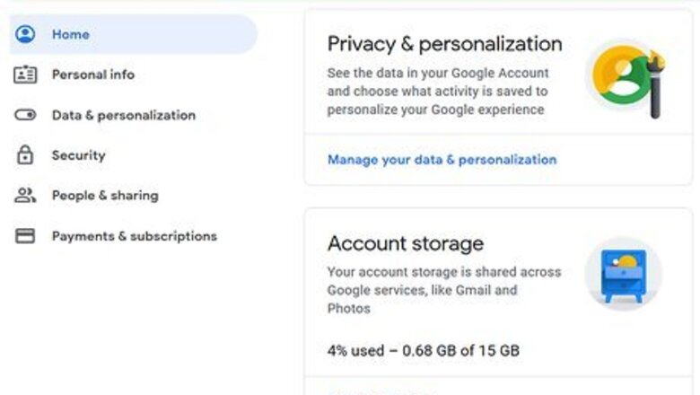This screenshot has width=700, height=395.
Task: Open the Personal info text label
Action: [92, 75]
